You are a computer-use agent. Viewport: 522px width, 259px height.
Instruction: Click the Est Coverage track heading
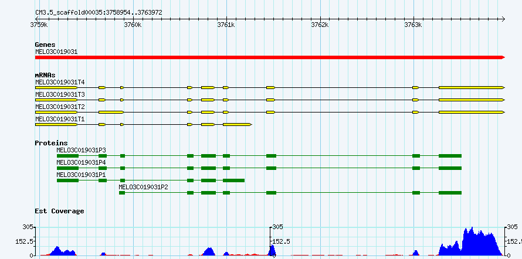(60, 211)
